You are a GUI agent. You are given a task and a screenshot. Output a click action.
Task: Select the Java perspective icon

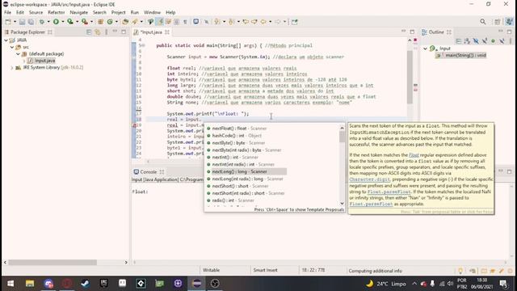pos(509,22)
